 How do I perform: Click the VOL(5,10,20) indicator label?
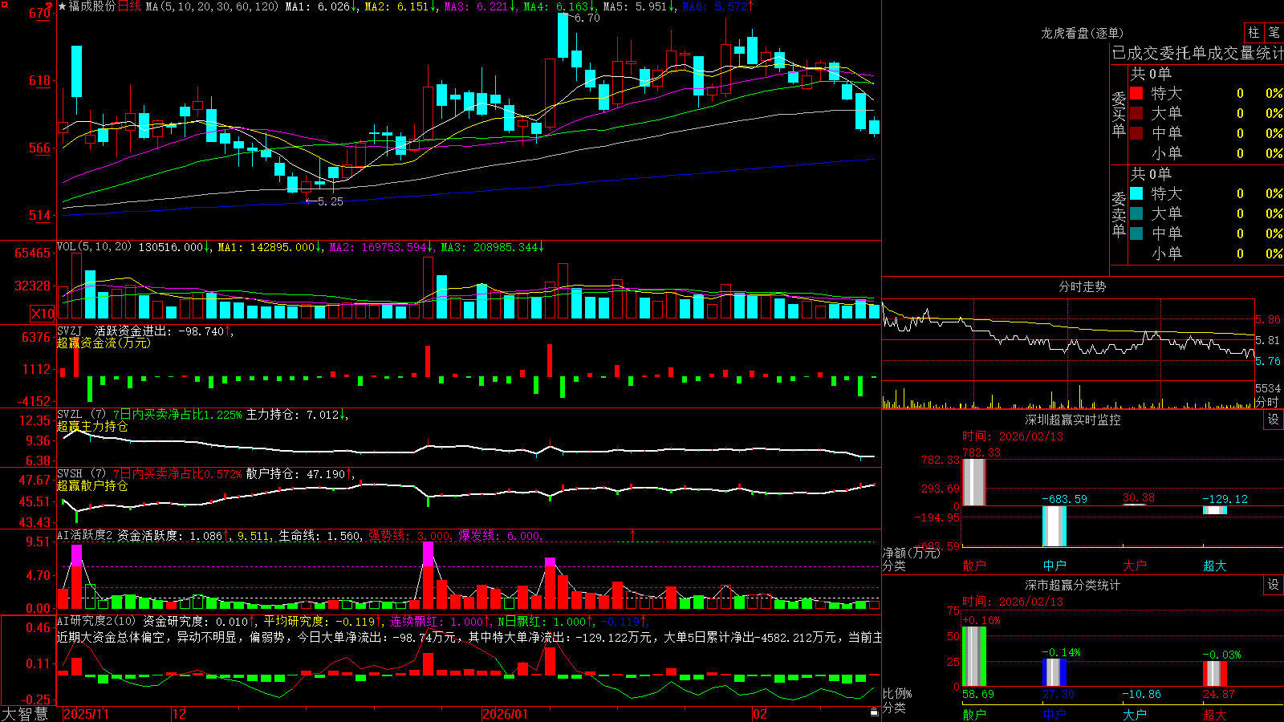94,247
